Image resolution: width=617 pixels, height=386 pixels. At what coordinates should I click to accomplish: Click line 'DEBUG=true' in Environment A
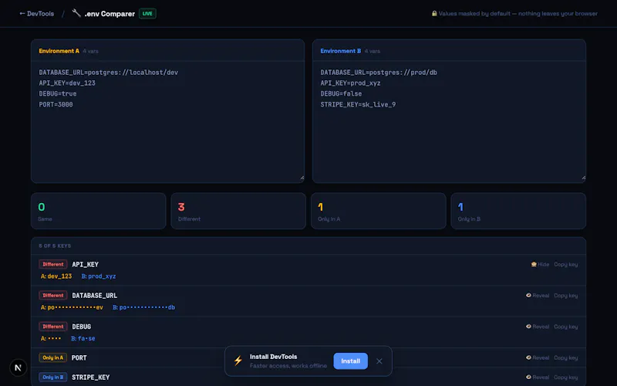click(58, 93)
